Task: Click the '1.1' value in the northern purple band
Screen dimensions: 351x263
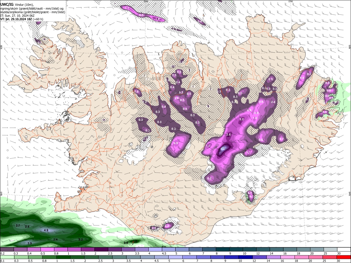Action: [x=127, y=8]
